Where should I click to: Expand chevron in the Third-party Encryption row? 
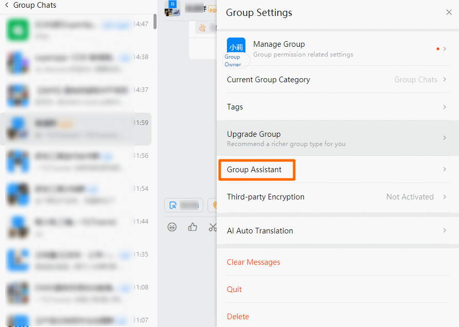coord(444,197)
